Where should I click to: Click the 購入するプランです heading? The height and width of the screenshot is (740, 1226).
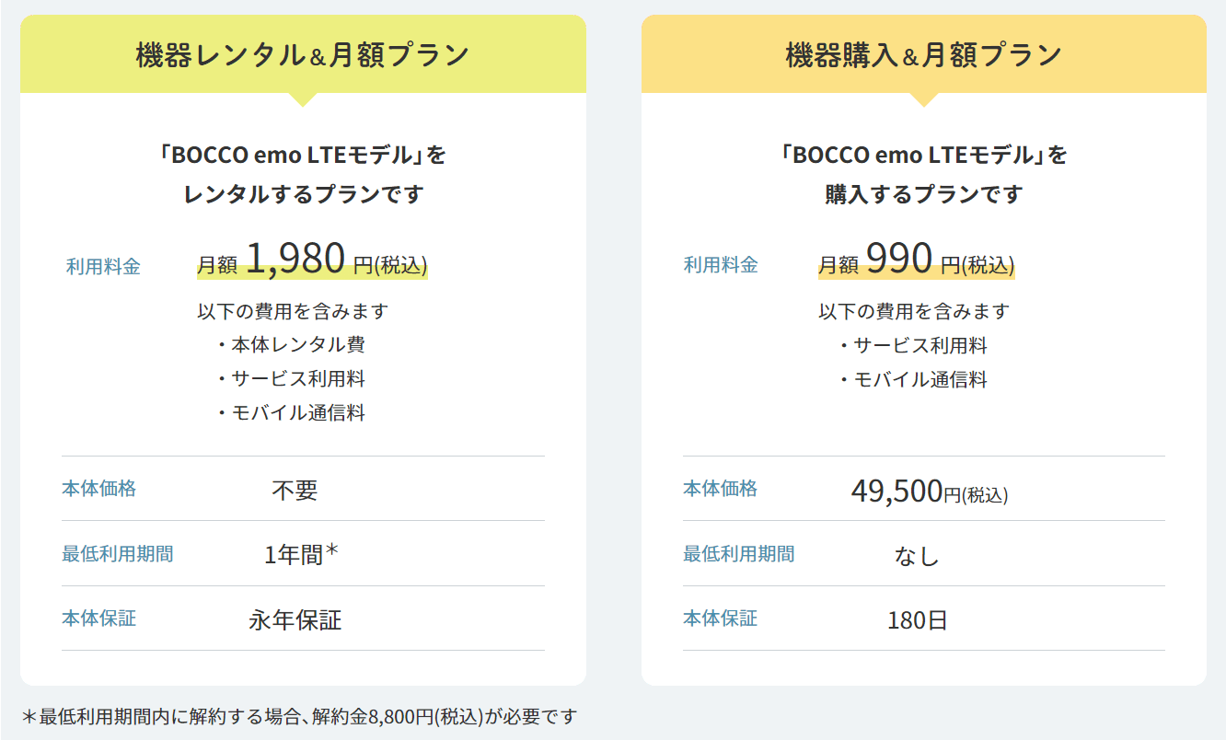pyautogui.click(x=924, y=194)
